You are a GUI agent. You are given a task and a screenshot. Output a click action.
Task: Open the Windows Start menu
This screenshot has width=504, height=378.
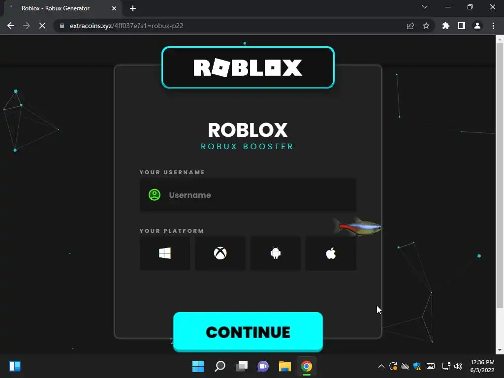pyautogui.click(x=198, y=366)
